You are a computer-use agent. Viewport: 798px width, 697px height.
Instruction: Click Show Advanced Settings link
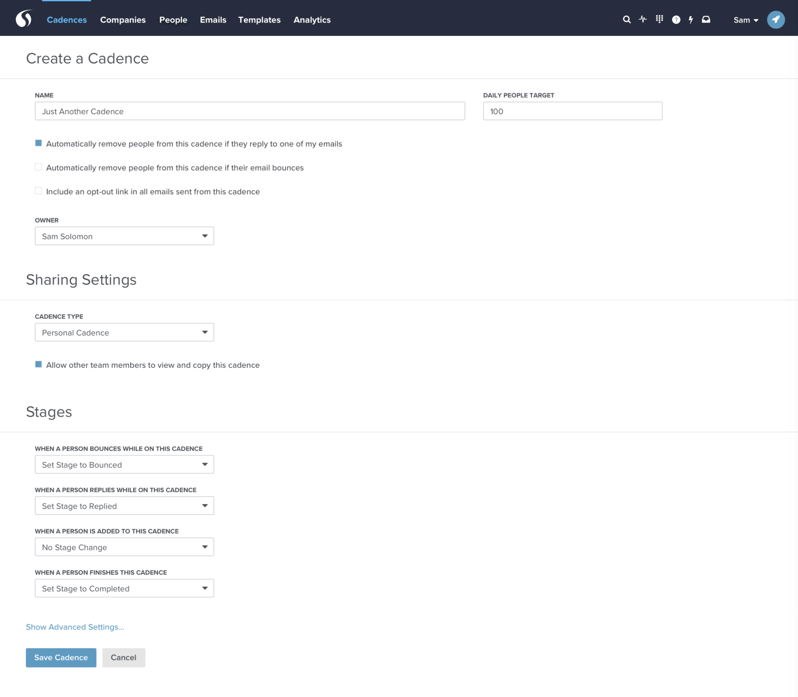(x=75, y=627)
